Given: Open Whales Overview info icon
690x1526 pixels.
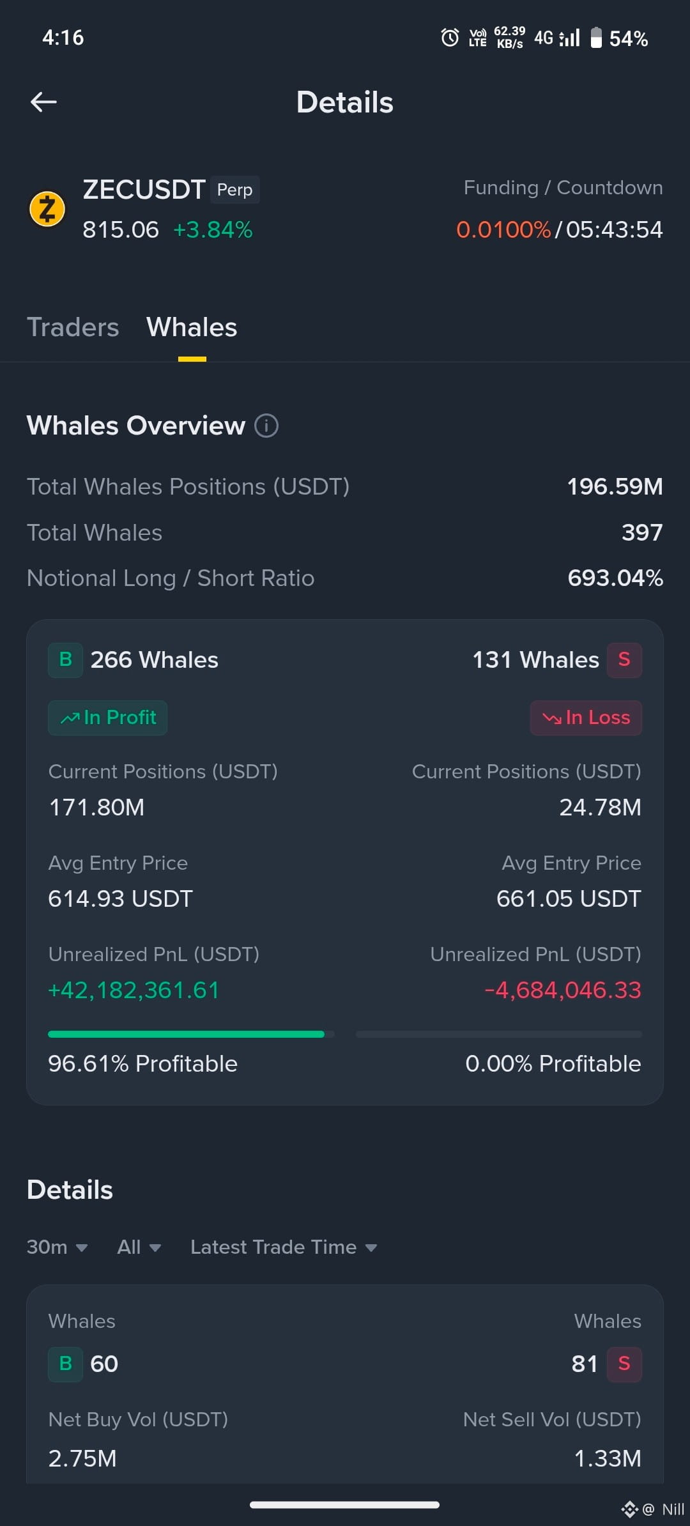Looking at the screenshot, I should (266, 426).
